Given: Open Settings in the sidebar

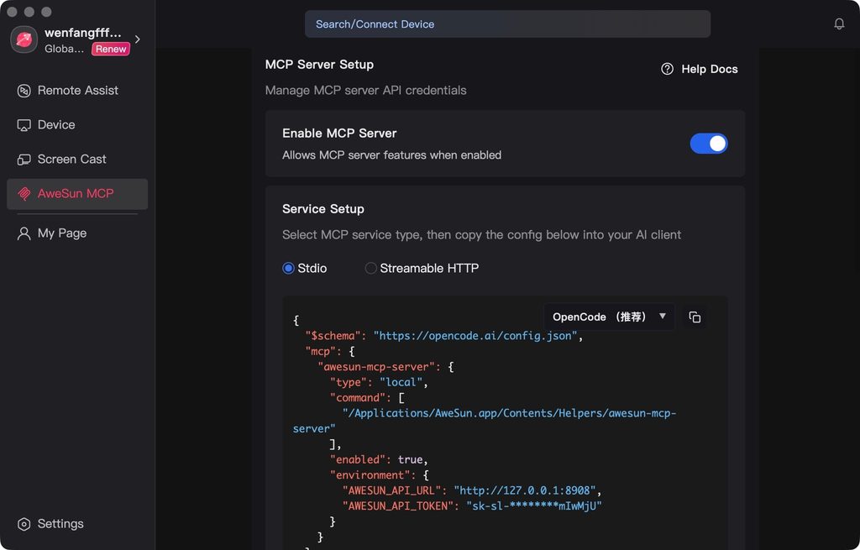Looking at the screenshot, I should 77,524.
